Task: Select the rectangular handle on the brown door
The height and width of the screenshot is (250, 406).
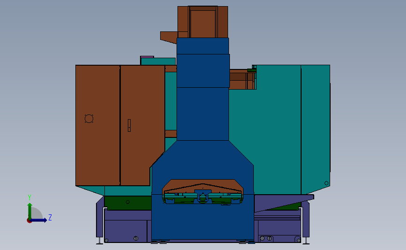Action: (x=129, y=126)
